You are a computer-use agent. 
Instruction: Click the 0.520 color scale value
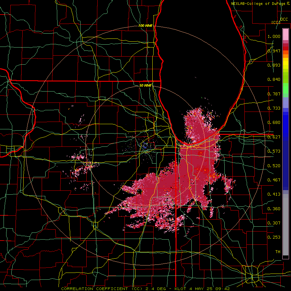[x=274, y=166]
